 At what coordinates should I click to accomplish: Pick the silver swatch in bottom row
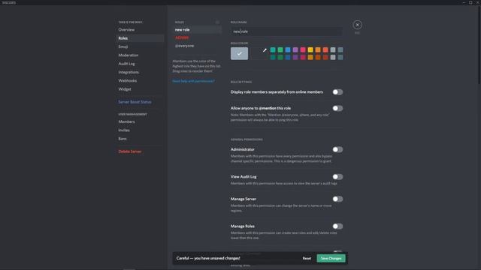pyautogui.click(x=333, y=57)
